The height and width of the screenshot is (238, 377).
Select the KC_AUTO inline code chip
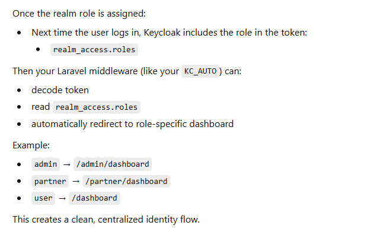coord(201,71)
